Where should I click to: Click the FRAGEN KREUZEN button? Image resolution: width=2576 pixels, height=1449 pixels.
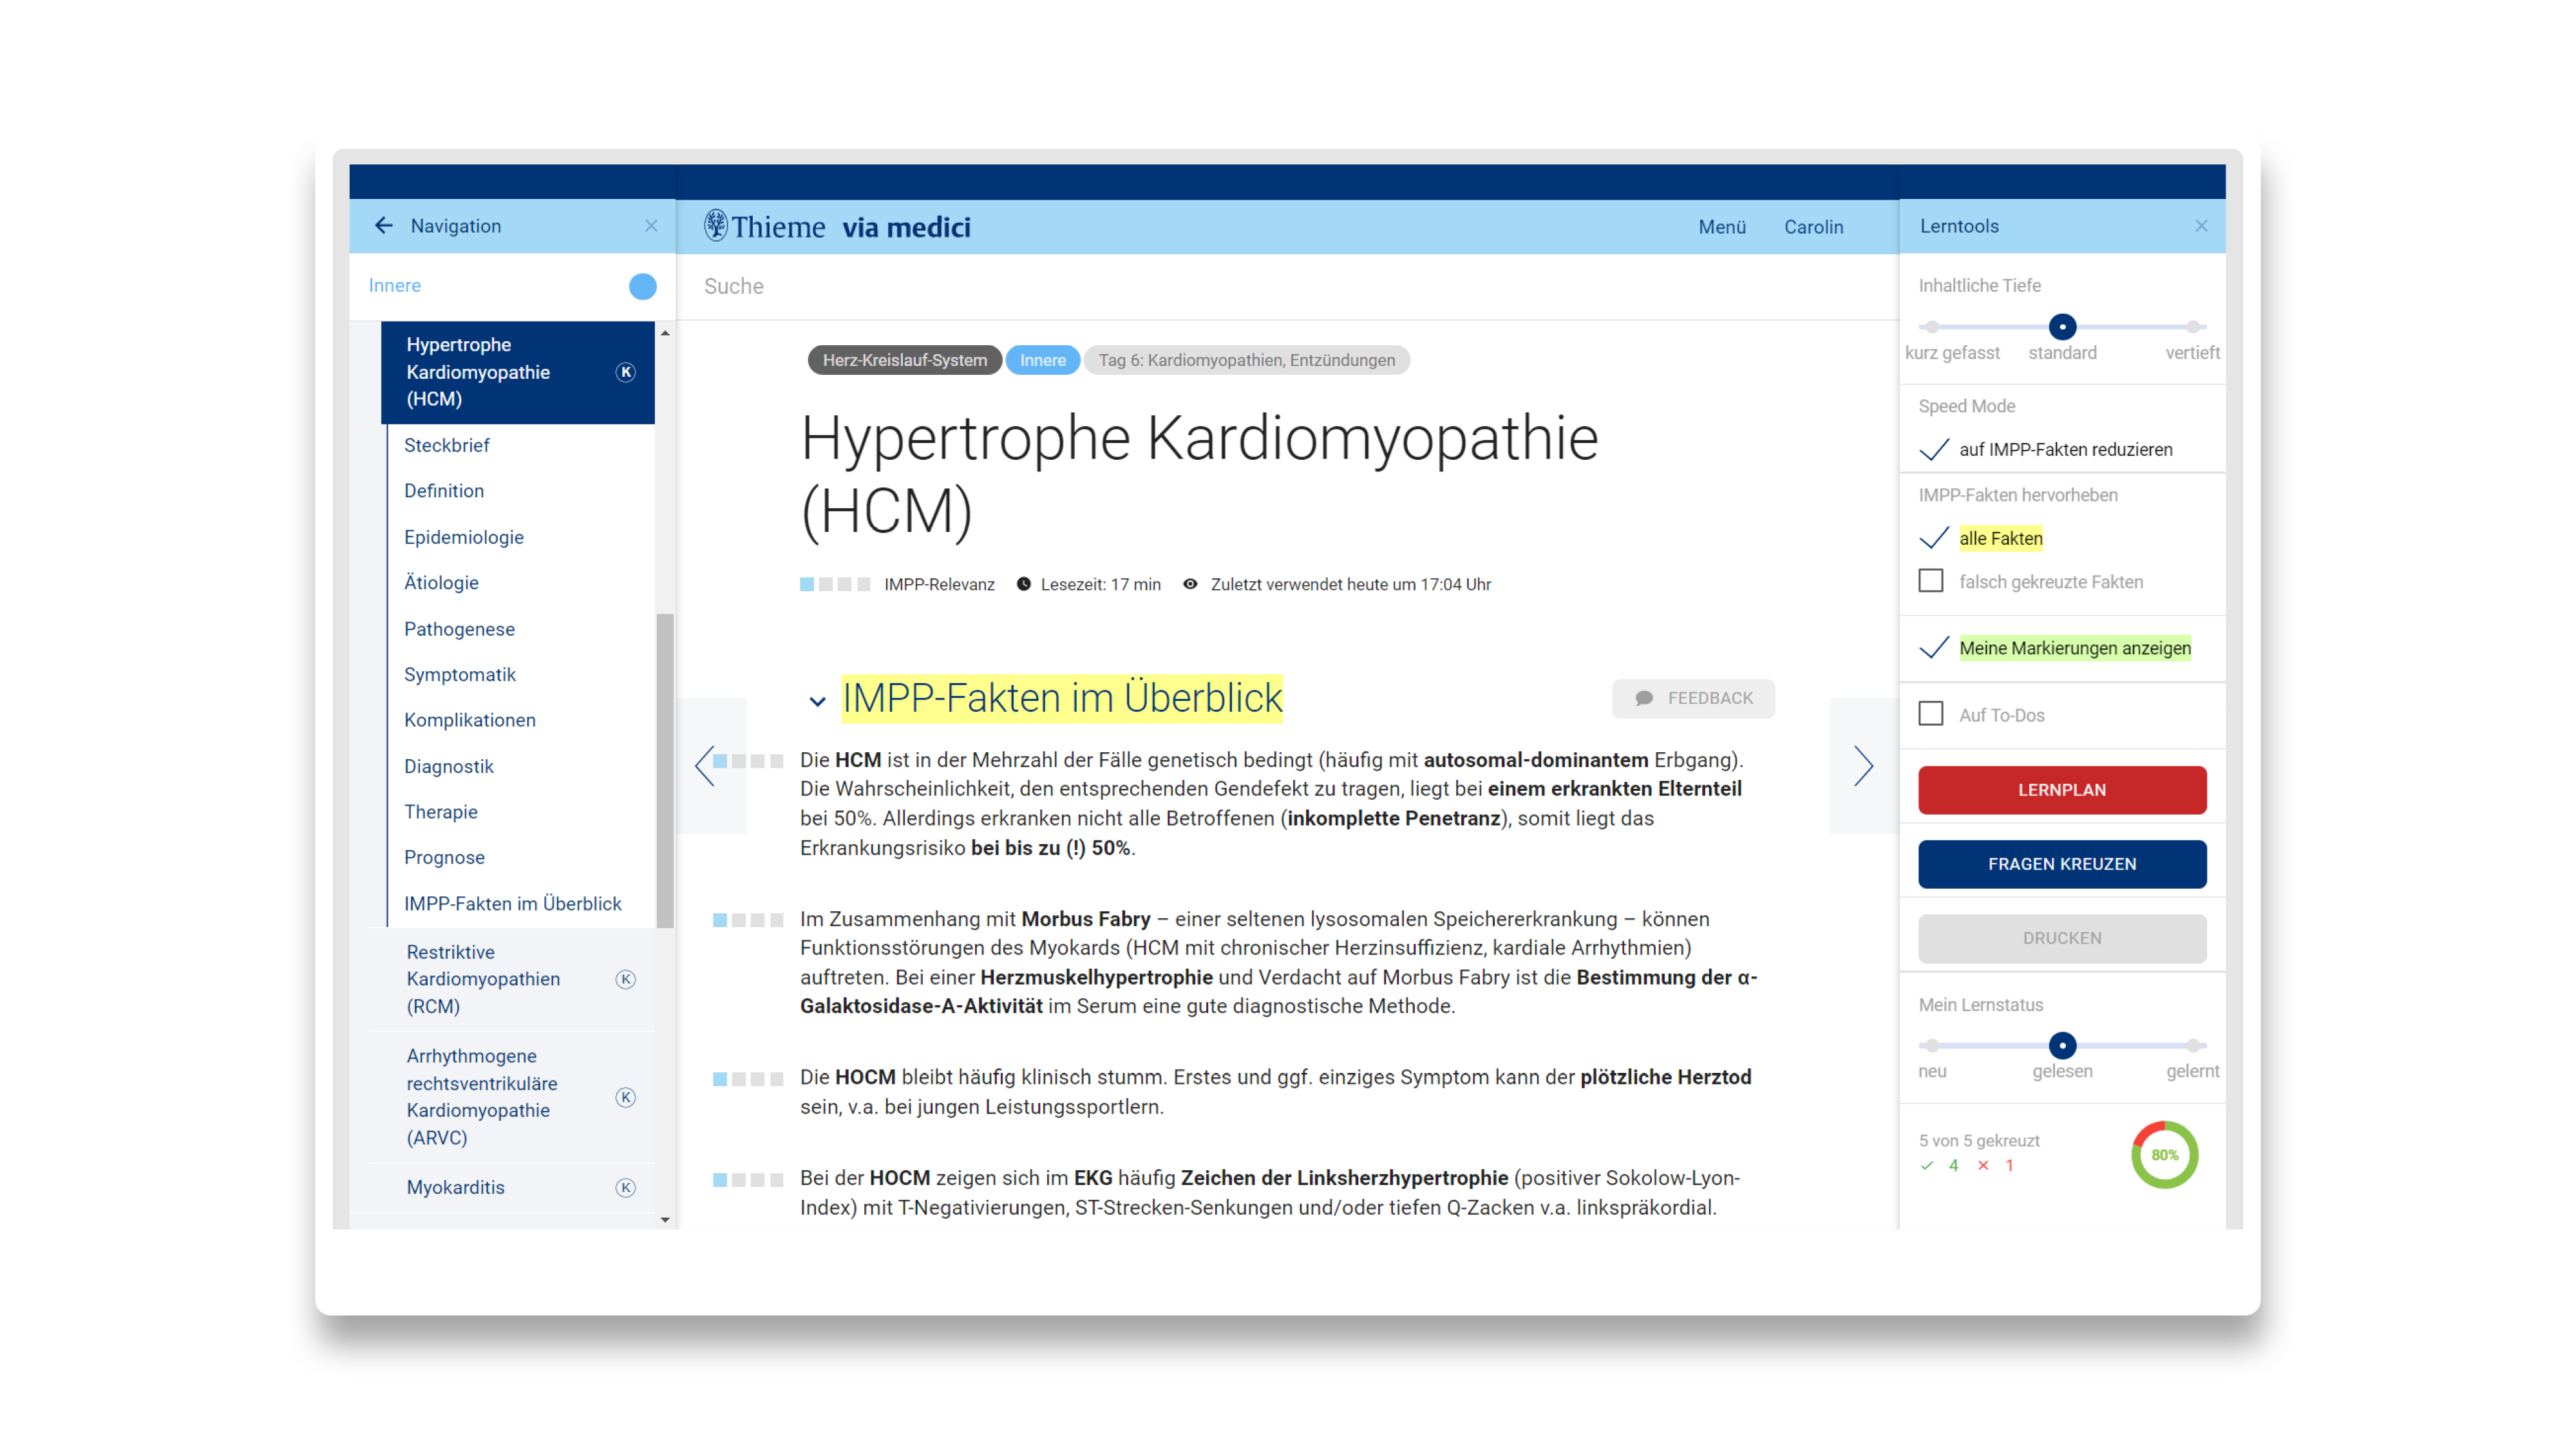[x=2061, y=864]
